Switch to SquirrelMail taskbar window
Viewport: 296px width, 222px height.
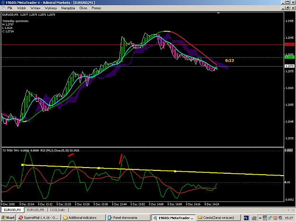click(x=39, y=218)
